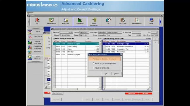Open the Front Desk module
The image size is (190, 106).
tap(66, 21)
